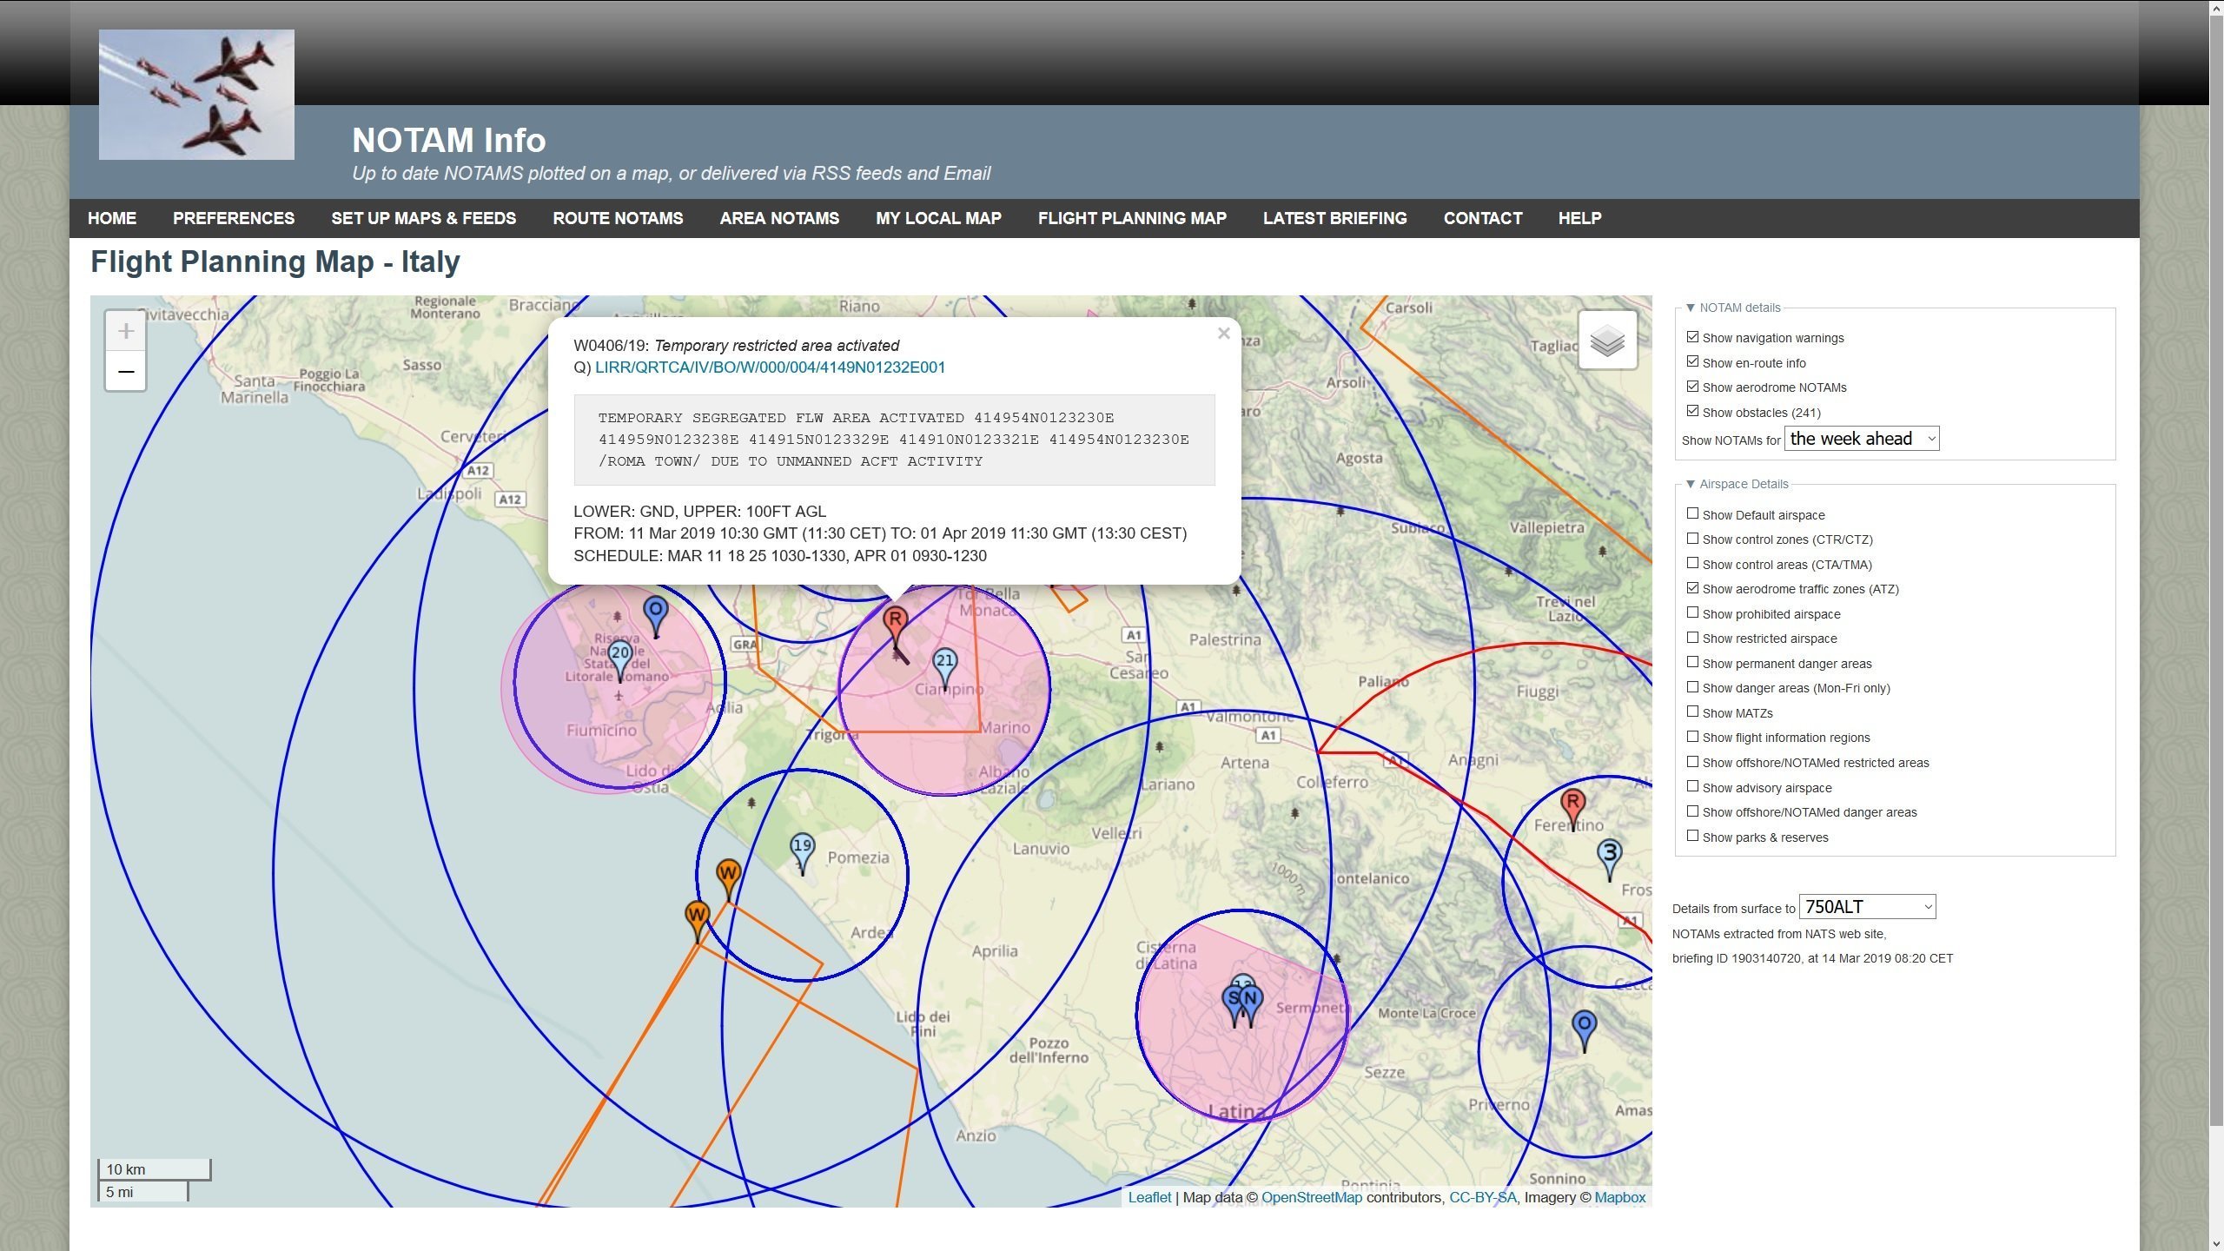The height and width of the screenshot is (1251, 2224).
Task: Select the upper orange W marker on the coast
Action: 728,879
